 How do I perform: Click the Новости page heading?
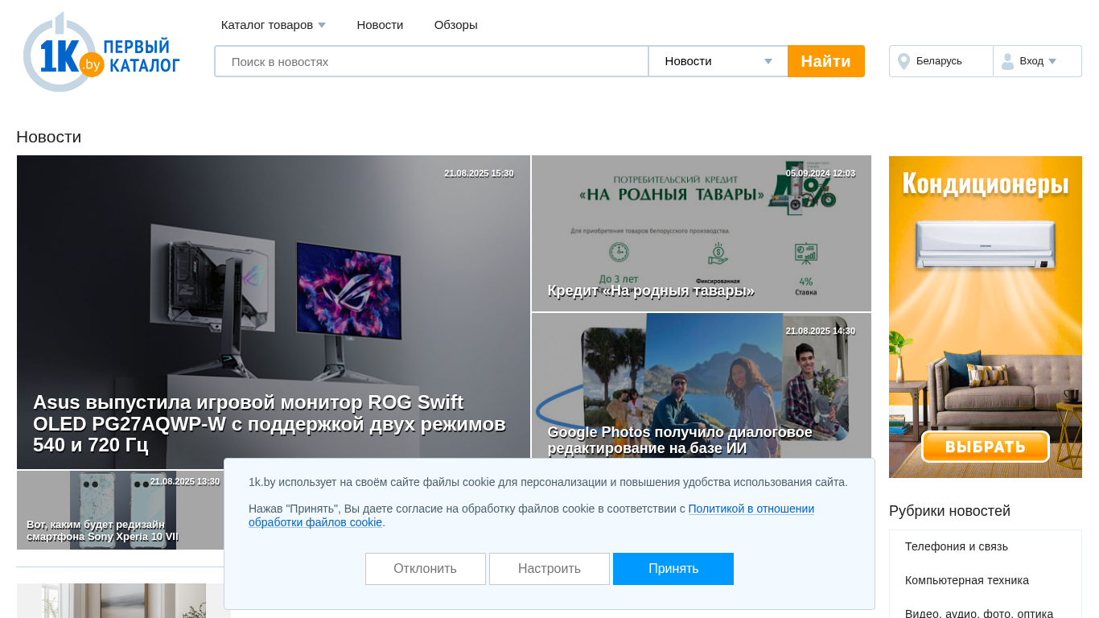(49, 137)
